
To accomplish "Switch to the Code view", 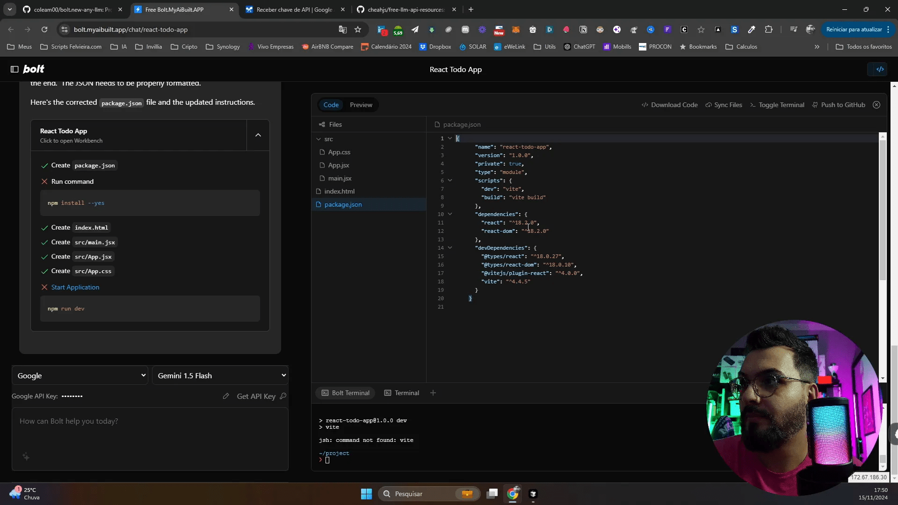I will pyautogui.click(x=331, y=105).
